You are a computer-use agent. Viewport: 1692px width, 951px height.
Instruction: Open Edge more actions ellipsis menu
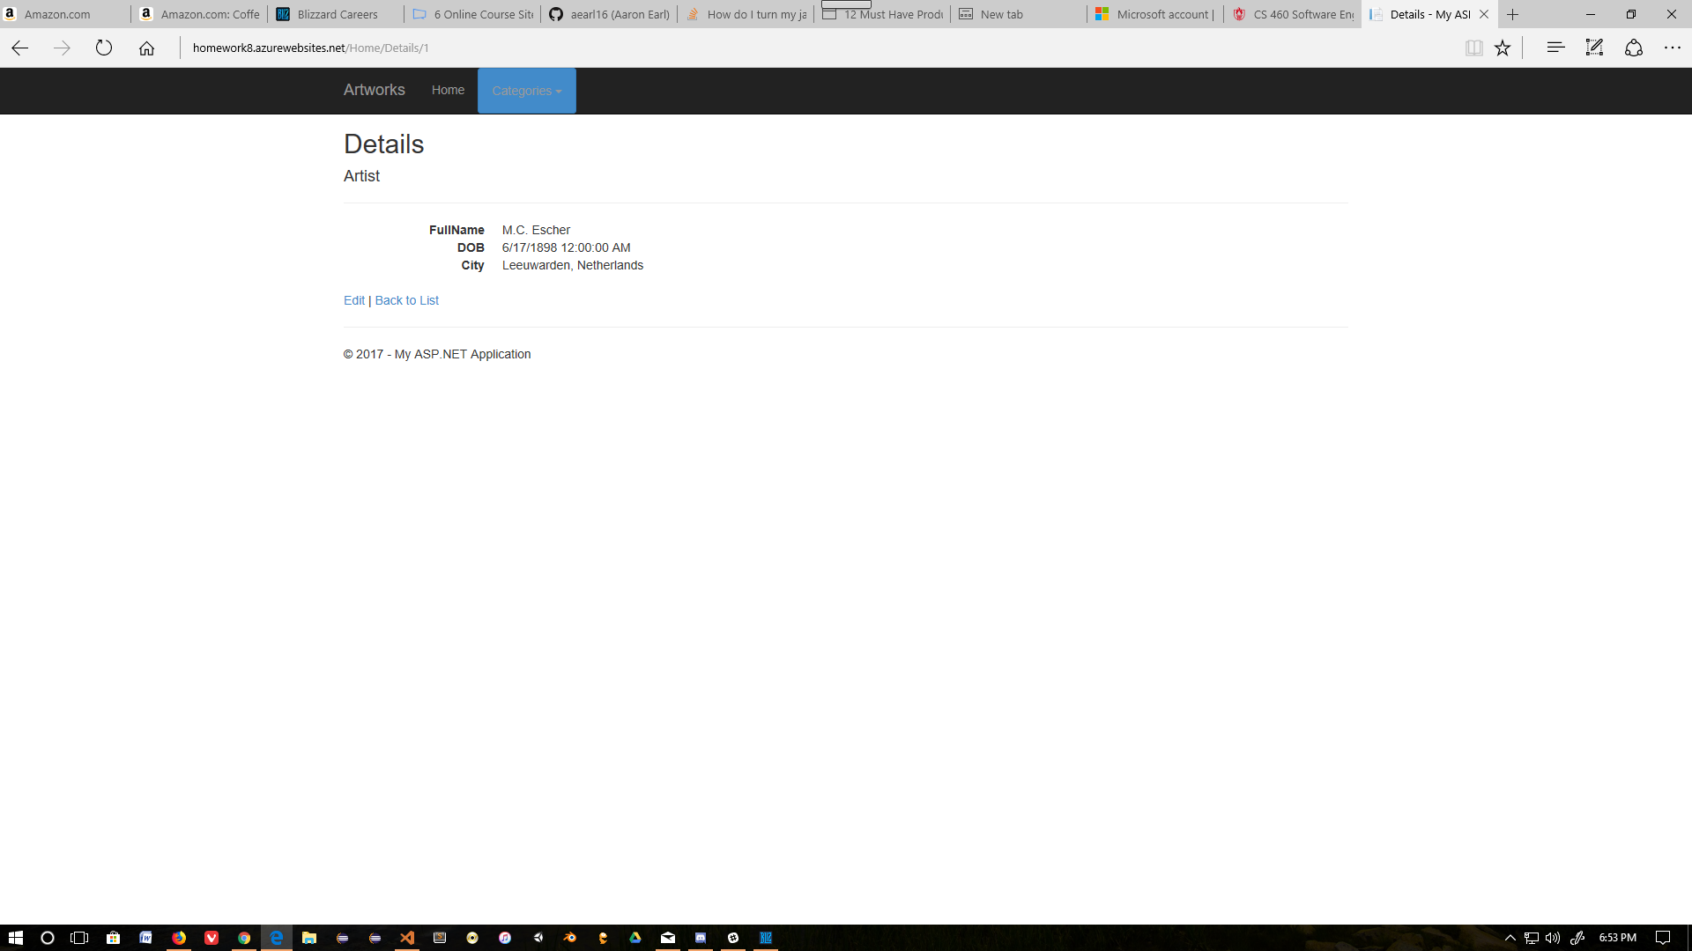(1672, 48)
